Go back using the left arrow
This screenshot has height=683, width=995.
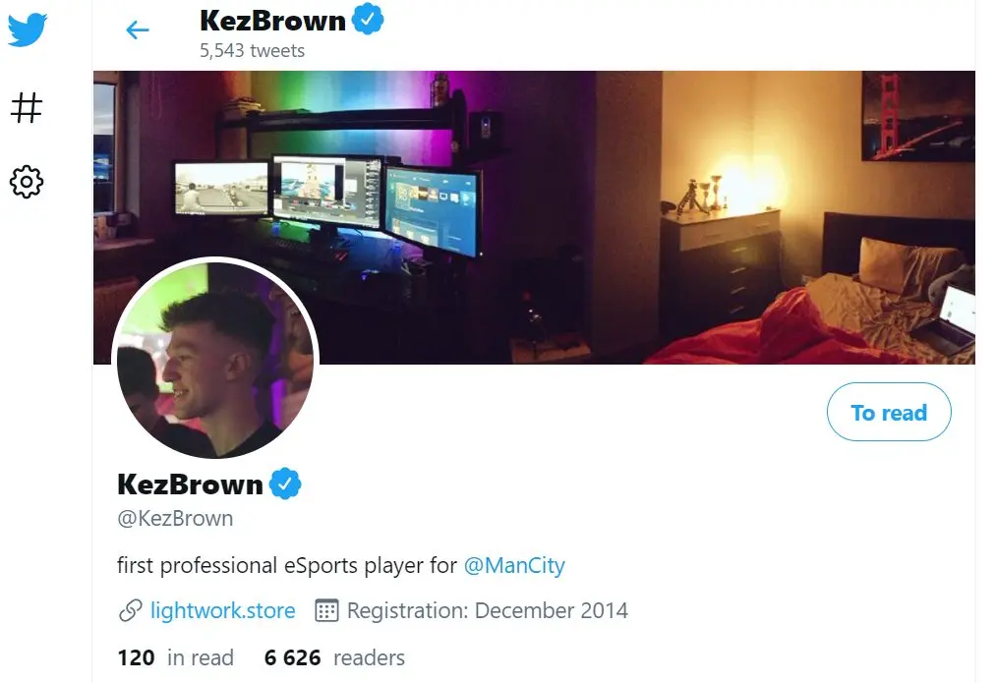click(137, 29)
